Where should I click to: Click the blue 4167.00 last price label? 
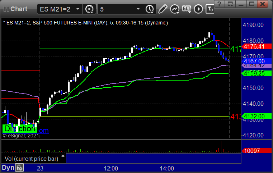pyautogui.click(x=256, y=61)
